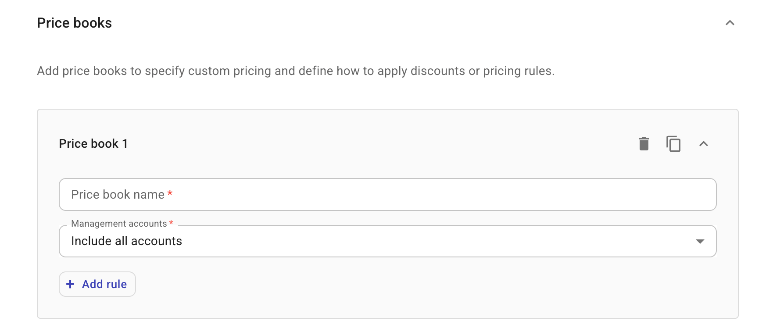The image size is (773, 335).
Task: Hit the duplicate icon in the card header
Action: point(673,143)
